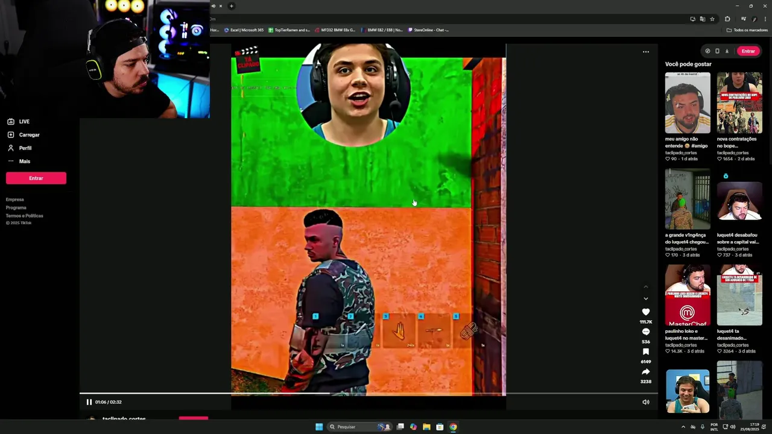Screen dimensions: 772x434
Task: Go to previous video with up chevron
Action: pos(646,286)
